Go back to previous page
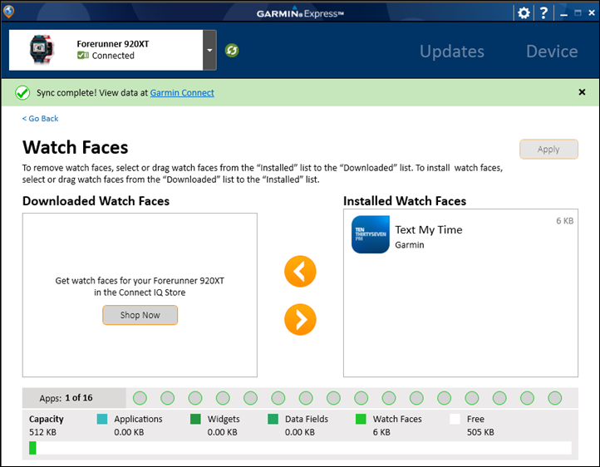Viewport: 600px width, 467px height. (40, 119)
